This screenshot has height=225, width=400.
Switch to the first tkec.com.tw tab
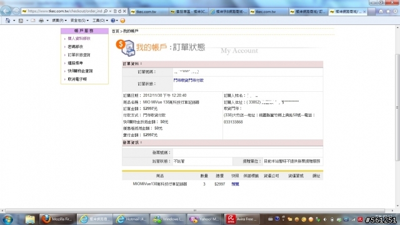(x=149, y=12)
